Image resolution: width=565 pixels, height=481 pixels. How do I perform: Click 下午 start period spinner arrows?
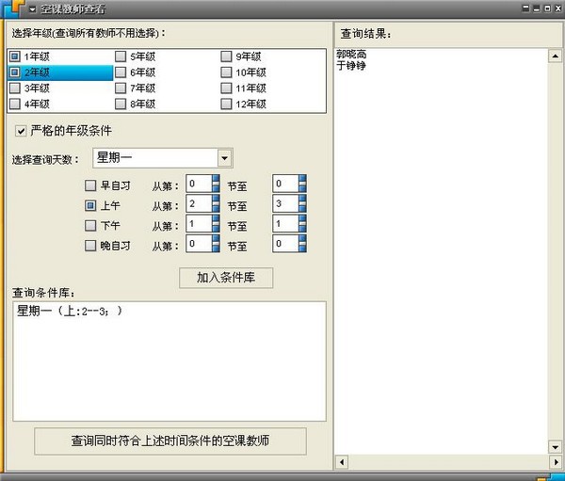216,224
